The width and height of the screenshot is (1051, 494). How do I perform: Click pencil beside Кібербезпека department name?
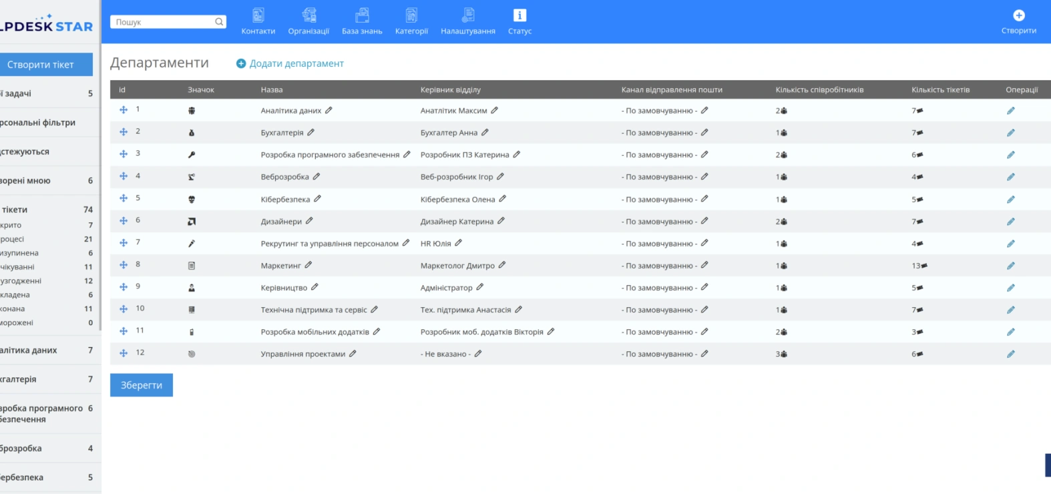pyautogui.click(x=317, y=198)
